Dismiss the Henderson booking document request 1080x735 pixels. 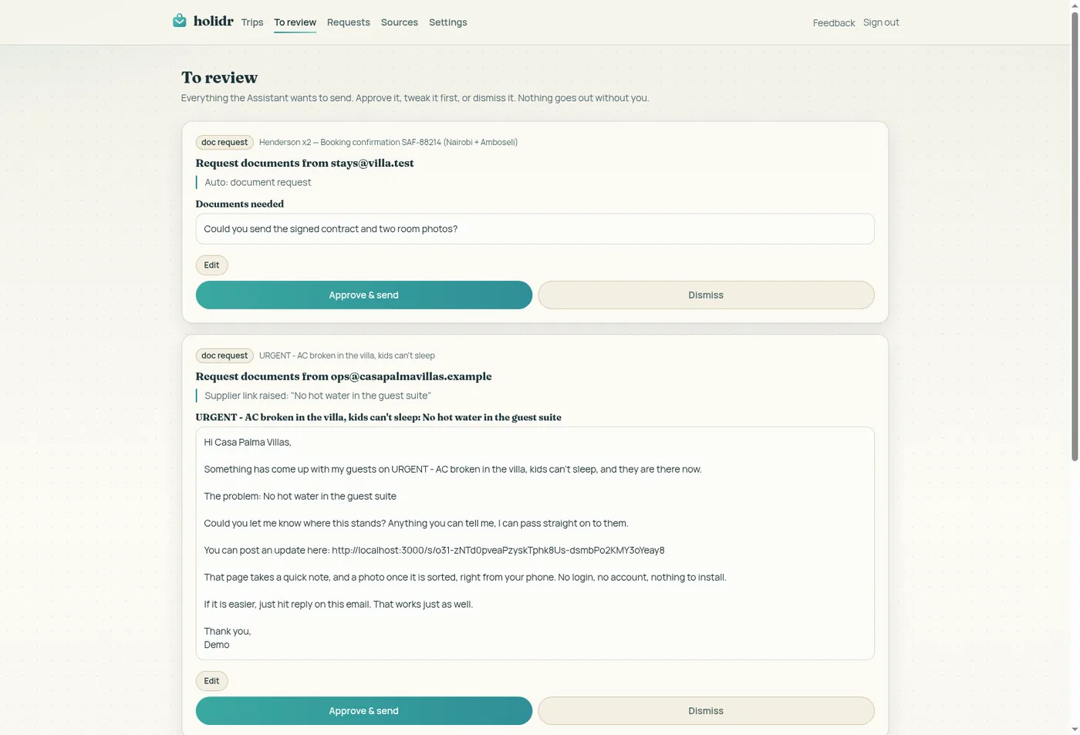[706, 295]
